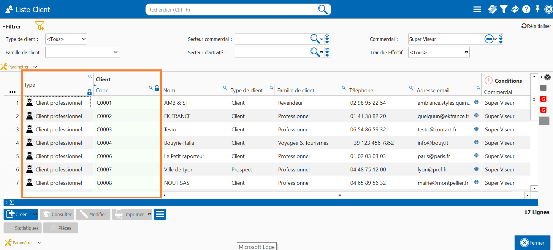Viewport: 553px width, 250px height.
Task: Toggle the lock on the Code column
Action: (157, 88)
